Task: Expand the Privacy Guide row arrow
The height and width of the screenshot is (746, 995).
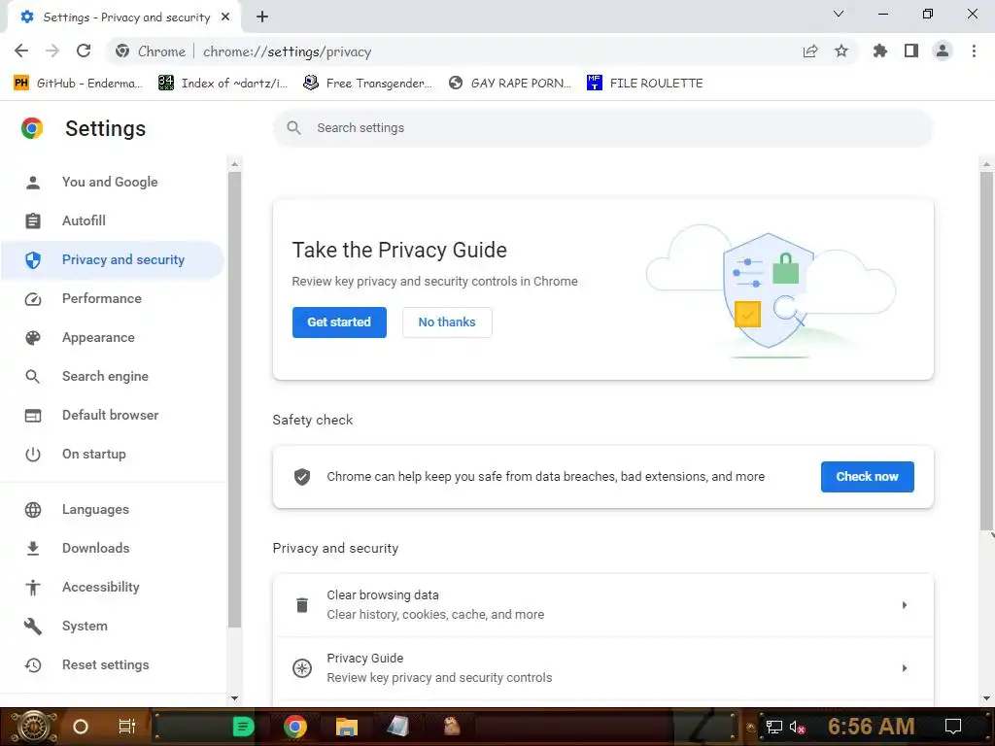Action: [x=905, y=668]
